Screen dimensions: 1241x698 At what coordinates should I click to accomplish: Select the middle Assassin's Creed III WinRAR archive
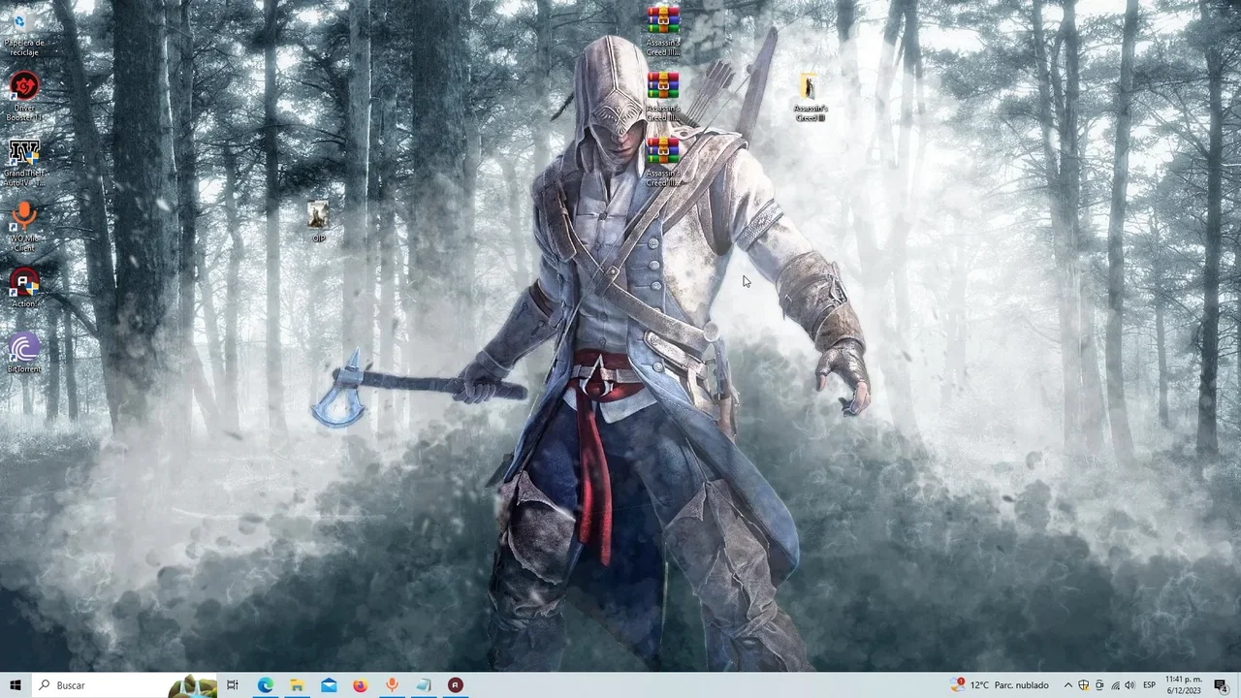663,97
